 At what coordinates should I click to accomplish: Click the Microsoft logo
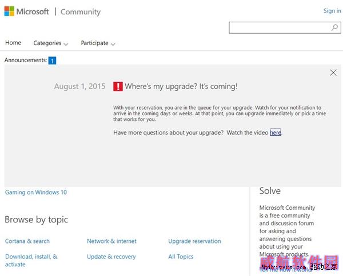tap(27, 11)
